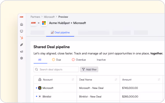Select the Overdue filter tab
Screen dimensions: 165x103
pyautogui.click(x=79, y=60)
